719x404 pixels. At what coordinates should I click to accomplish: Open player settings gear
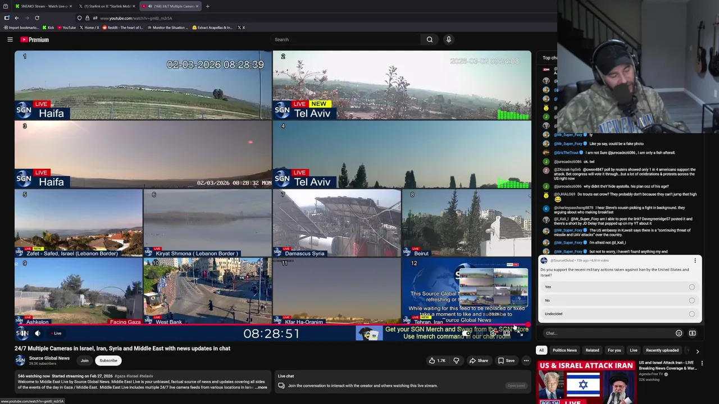(493, 333)
